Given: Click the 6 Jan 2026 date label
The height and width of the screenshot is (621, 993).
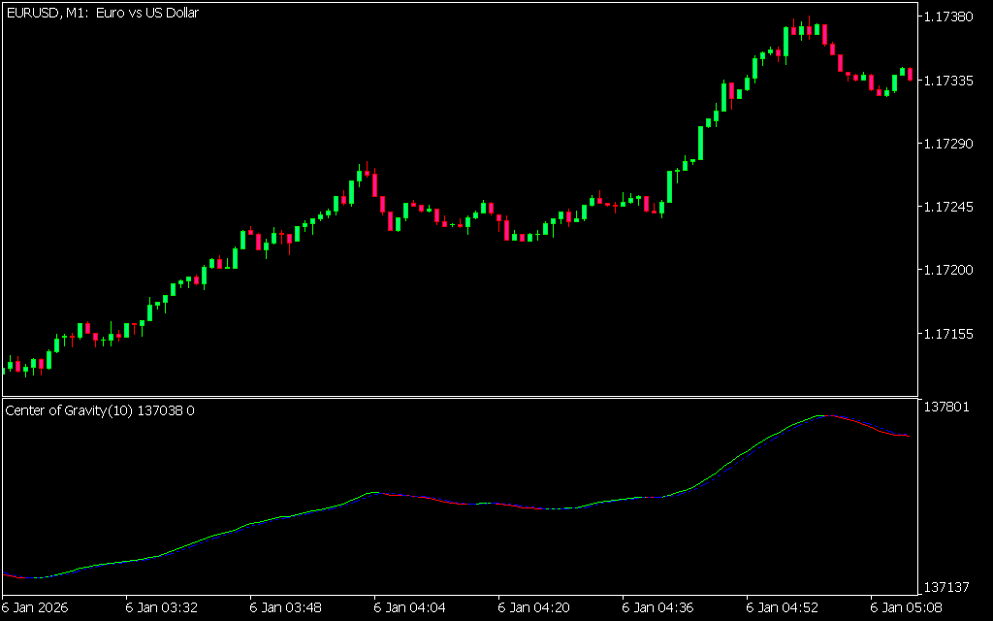Looking at the screenshot, I should (x=37, y=607).
